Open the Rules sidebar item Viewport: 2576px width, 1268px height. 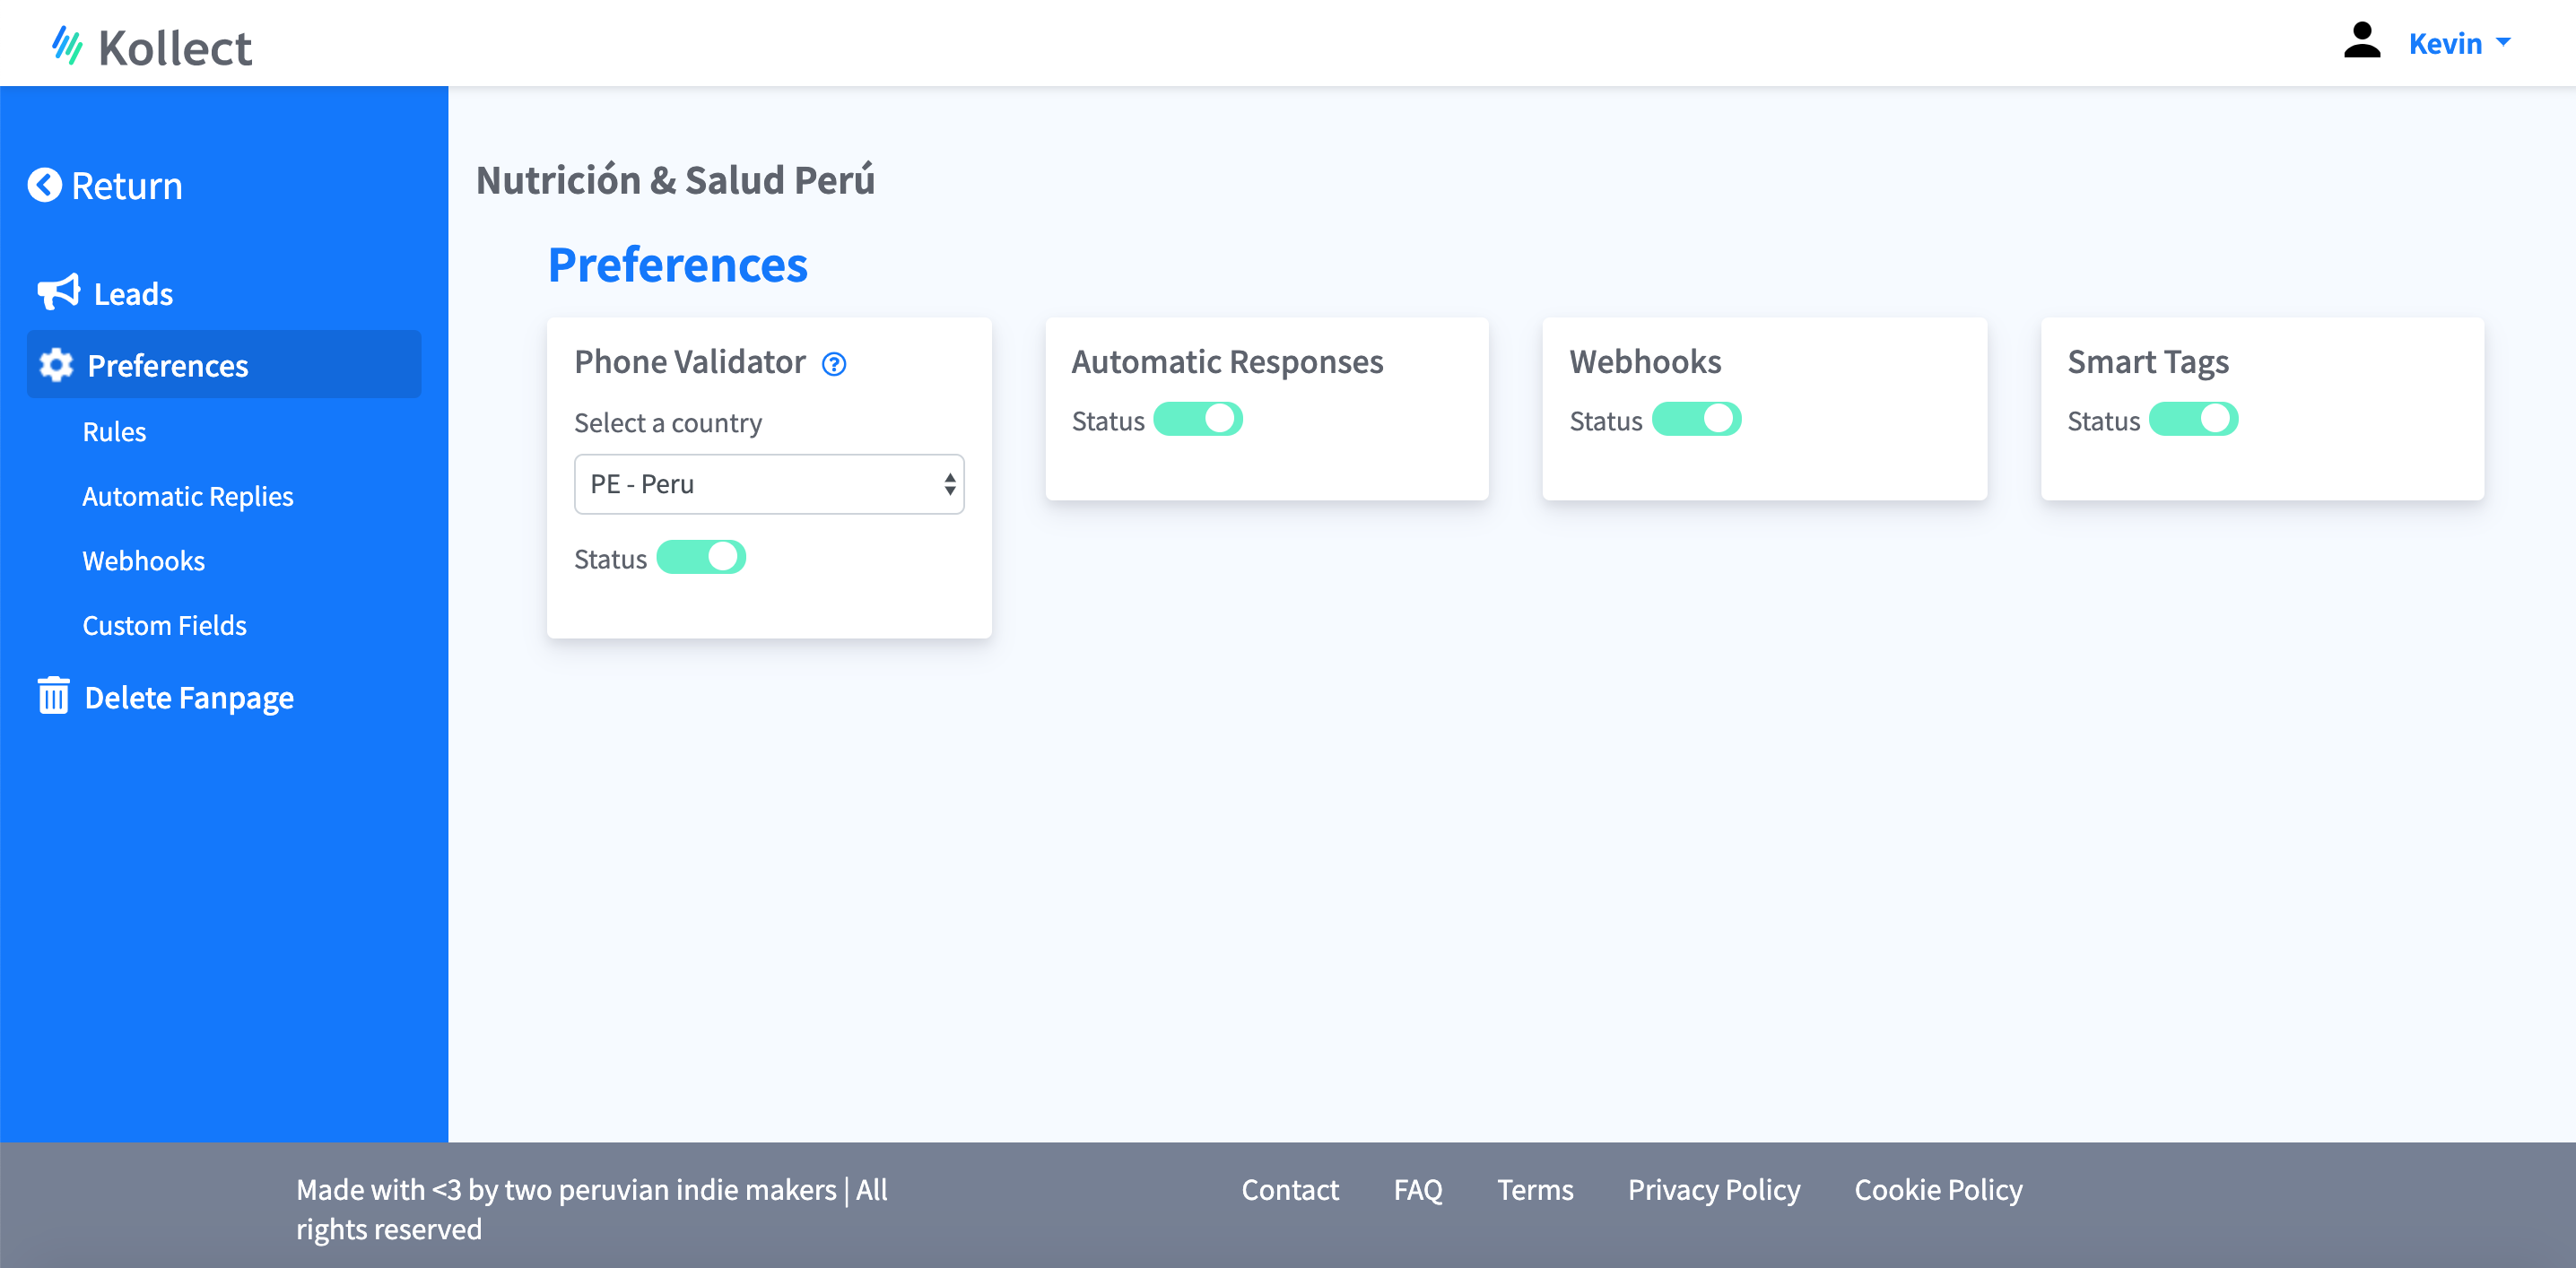pos(114,432)
